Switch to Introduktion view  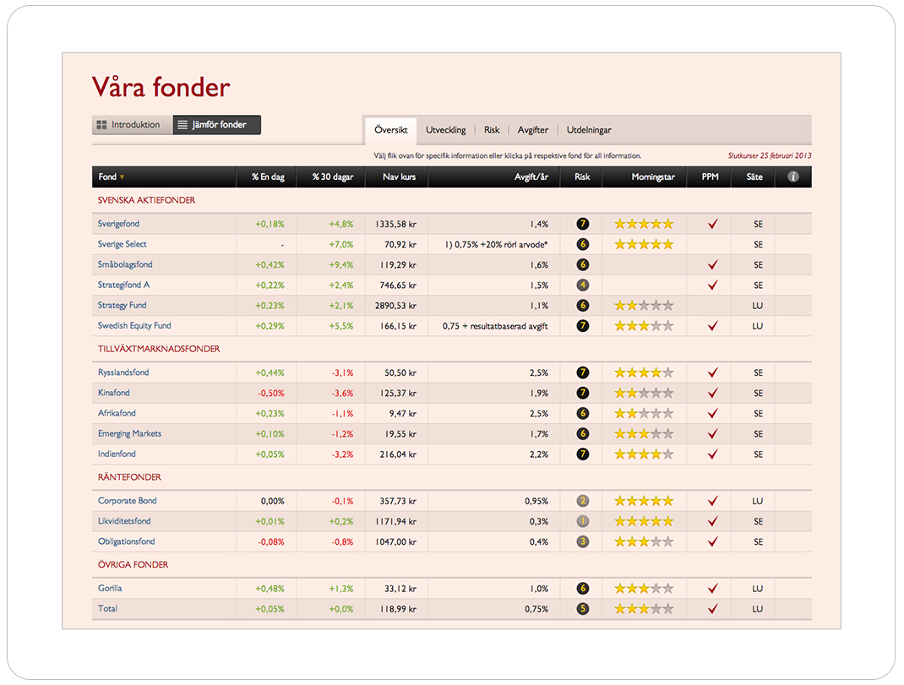pyautogui.click(x=133, y=124)
